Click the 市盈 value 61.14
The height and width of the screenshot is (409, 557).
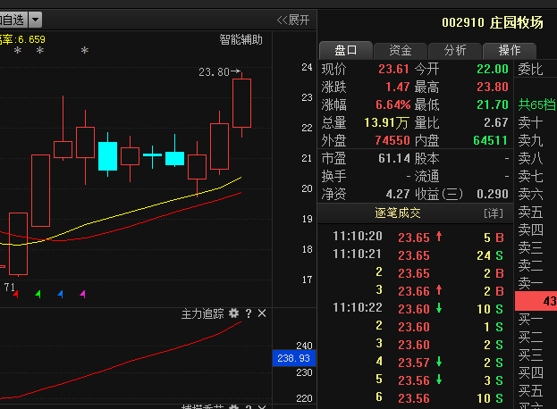pos(394,158)
